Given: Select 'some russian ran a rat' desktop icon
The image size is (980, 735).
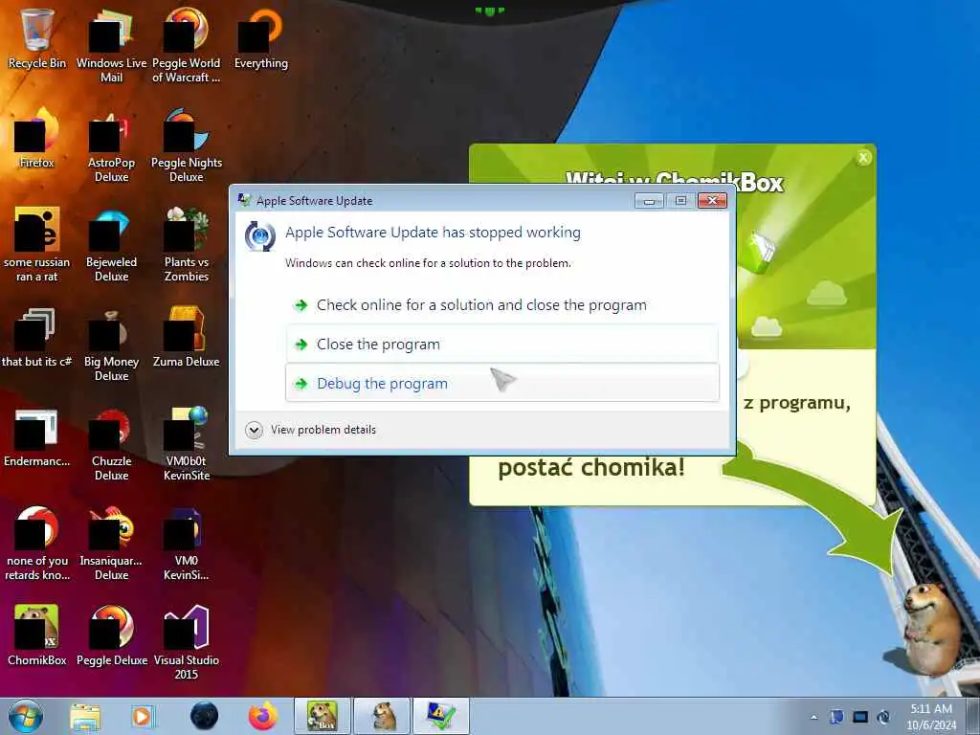Looking at the screenshot, I should [37, 245].
